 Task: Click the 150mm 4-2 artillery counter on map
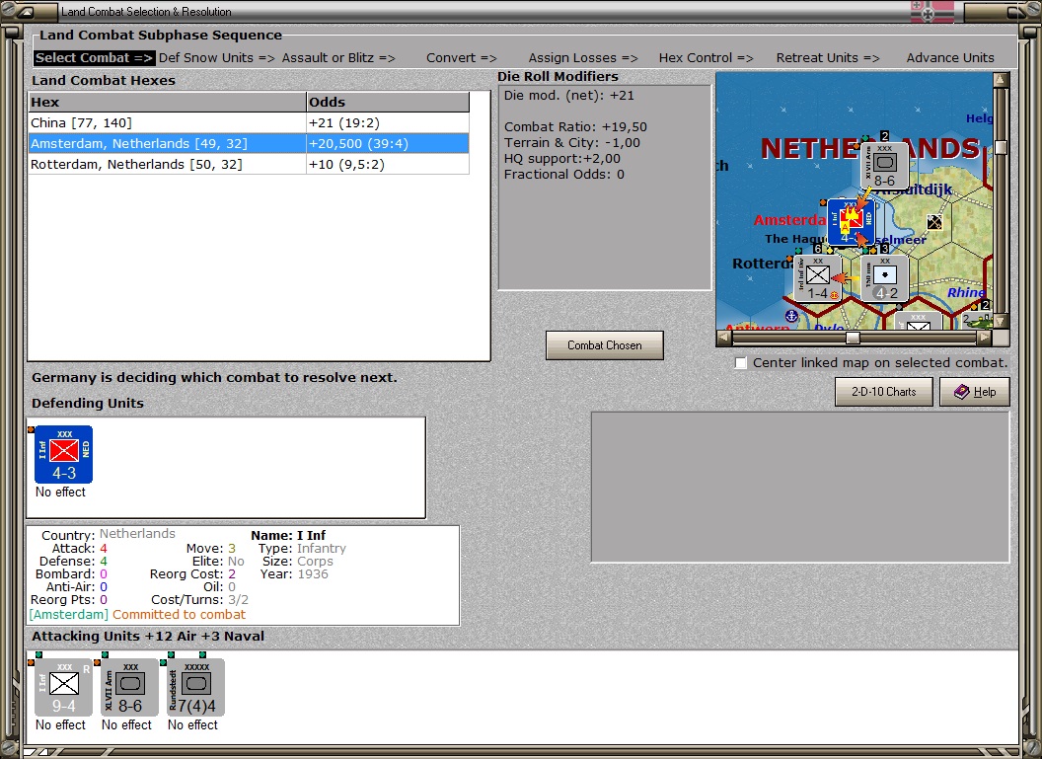(x=884, y=277)
